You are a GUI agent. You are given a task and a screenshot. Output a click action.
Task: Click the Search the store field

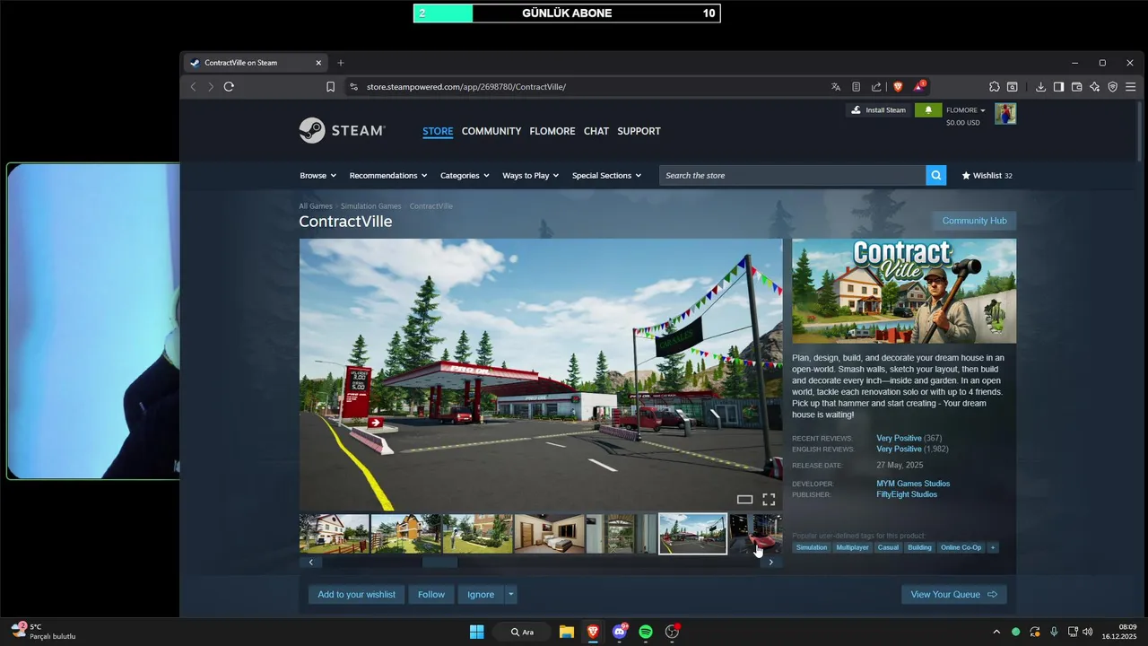point(793,175)
